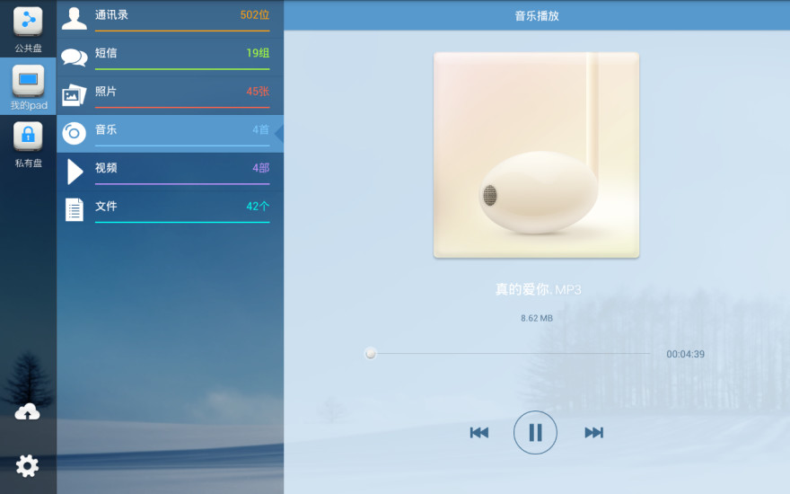Skip to the next track
This screenshot has width=790, height=494.
(593, 433)
